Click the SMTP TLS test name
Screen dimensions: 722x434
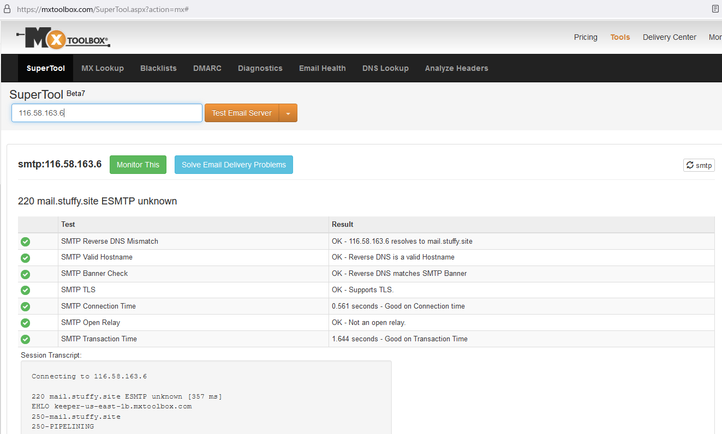[78, 290]
